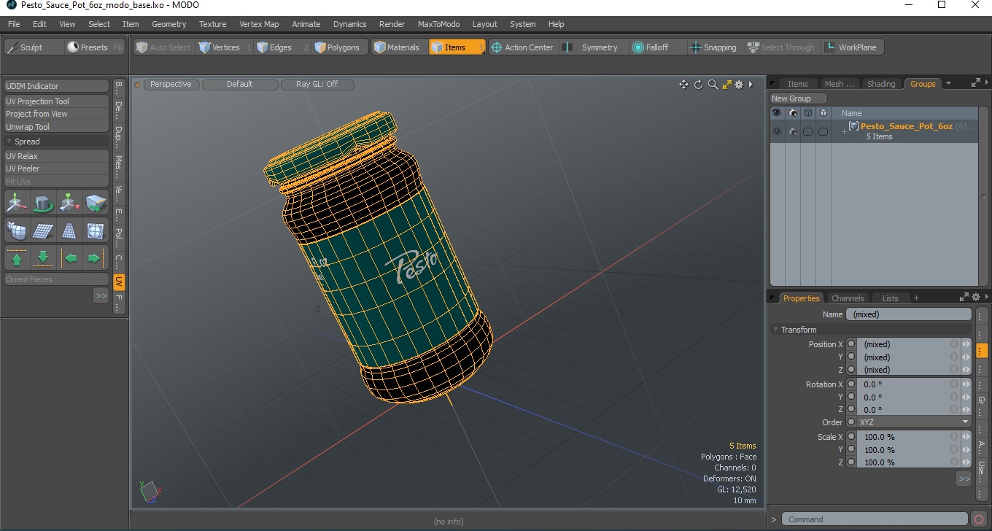The width and height of the screenshot is (992, 531).
Task: Click the Position X slider arrows
Action: tap(966, 344)
